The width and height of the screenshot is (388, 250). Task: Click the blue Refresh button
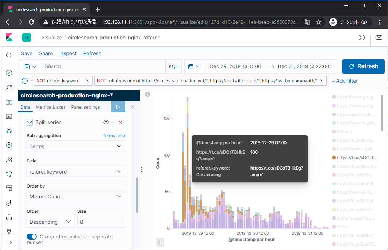[363, 66]
